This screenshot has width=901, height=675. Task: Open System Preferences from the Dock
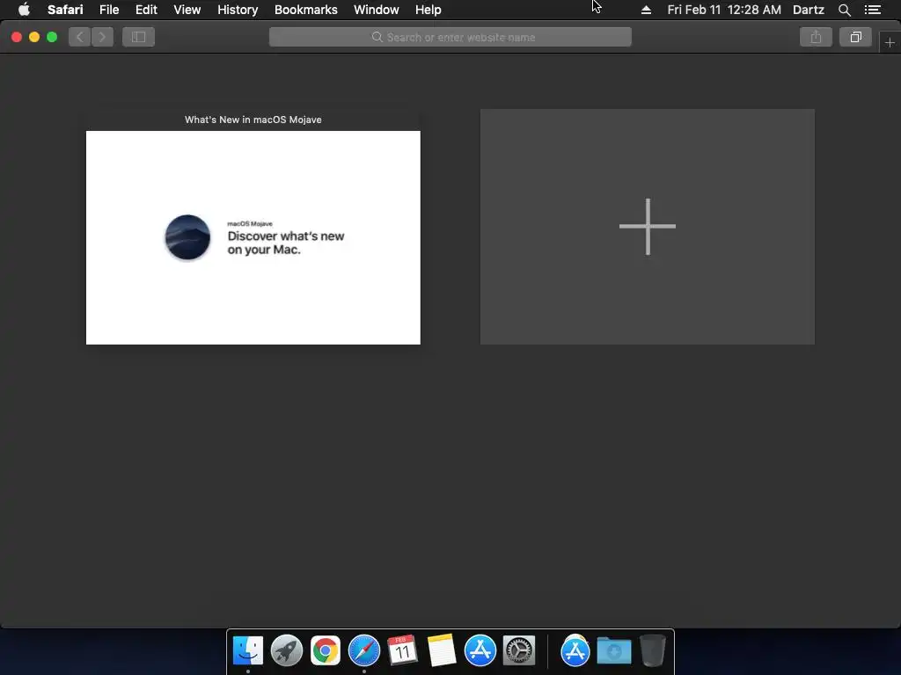pos(519,650)
